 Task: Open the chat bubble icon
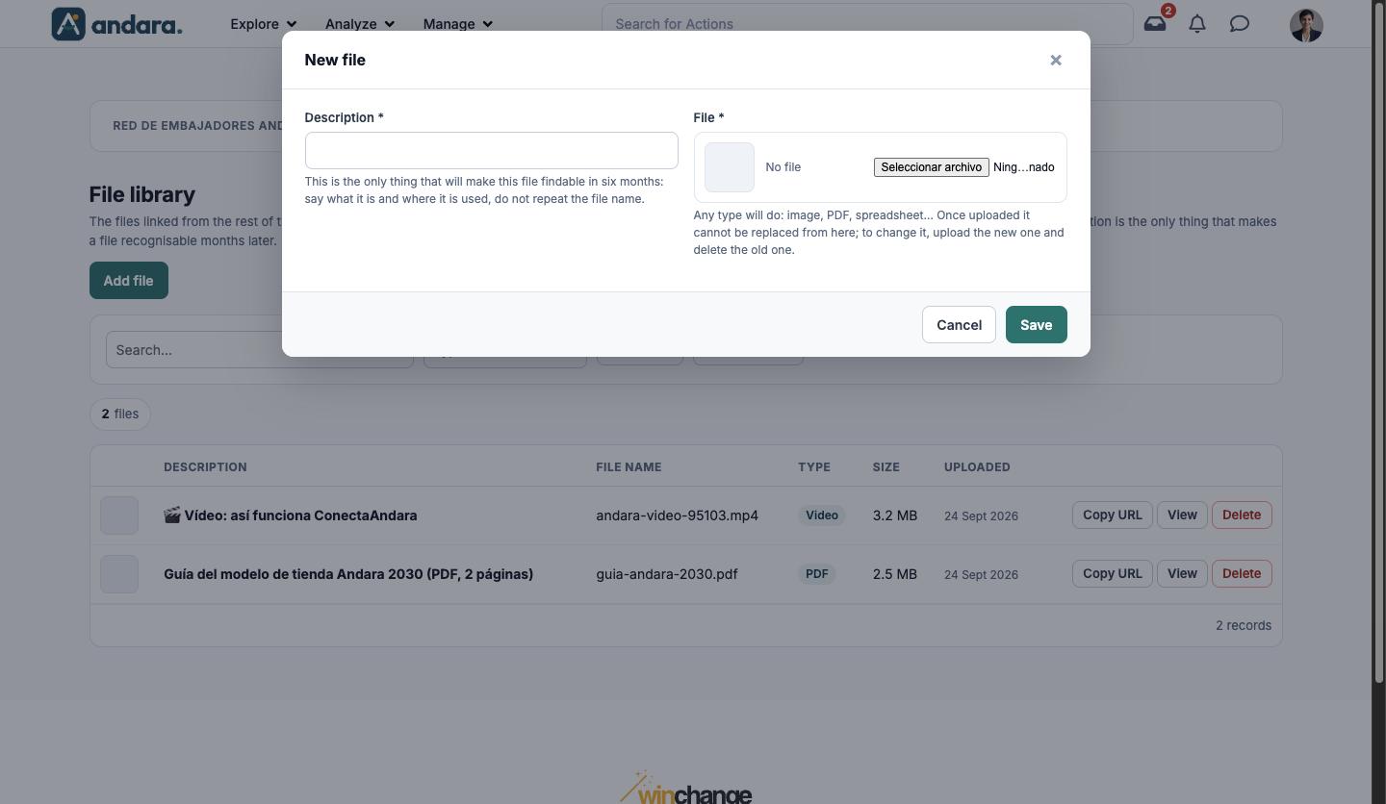click(1240, 24)
